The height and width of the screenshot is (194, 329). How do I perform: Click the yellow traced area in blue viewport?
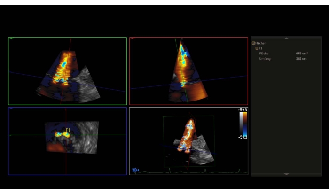(63, 134)
